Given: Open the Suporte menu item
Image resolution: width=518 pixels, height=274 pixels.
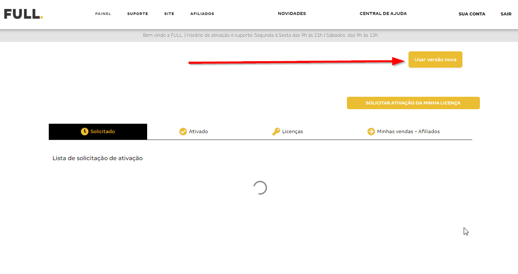Looking at the screenshot, I should click(137, 14).
